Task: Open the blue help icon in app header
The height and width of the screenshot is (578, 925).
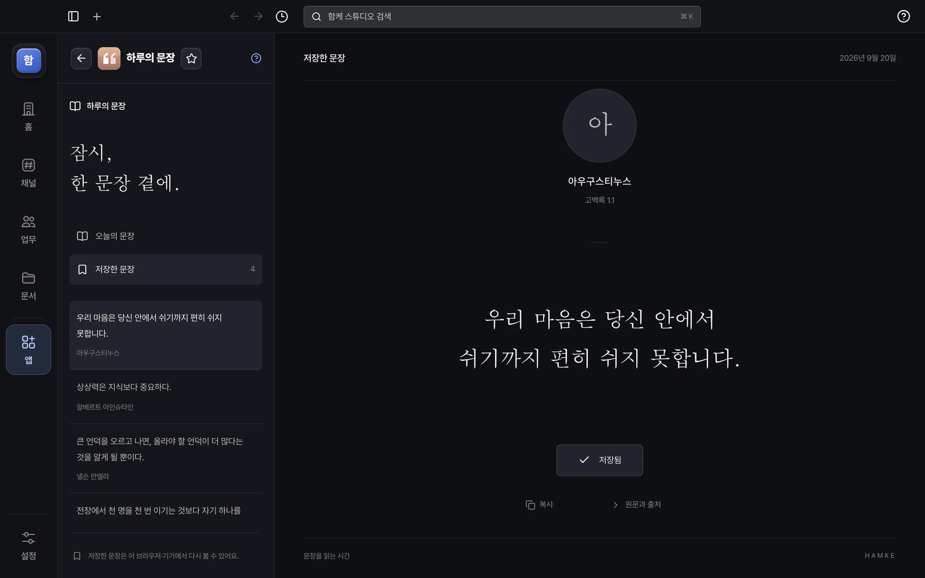Action: point(256,58)
